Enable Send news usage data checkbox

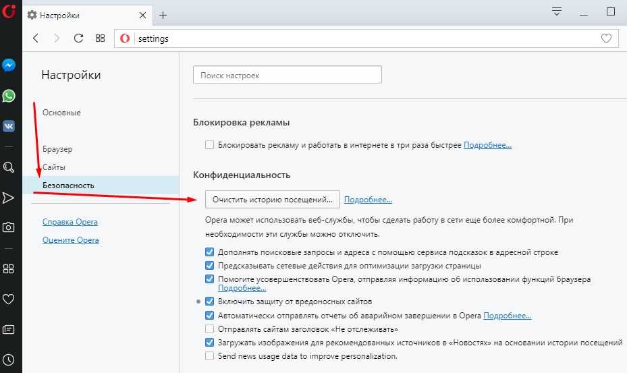pyautogui.click(x=209, y=356)
